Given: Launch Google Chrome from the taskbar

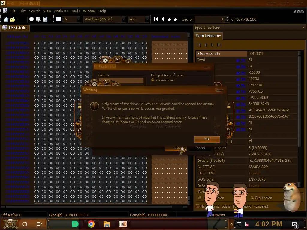Looking at the screenshot, I should coord(91,224).
